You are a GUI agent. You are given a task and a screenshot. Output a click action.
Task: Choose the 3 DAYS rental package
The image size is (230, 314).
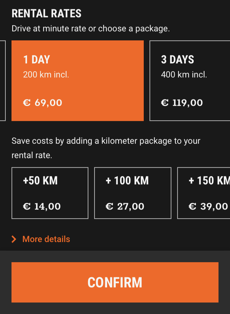coord(189,81)
